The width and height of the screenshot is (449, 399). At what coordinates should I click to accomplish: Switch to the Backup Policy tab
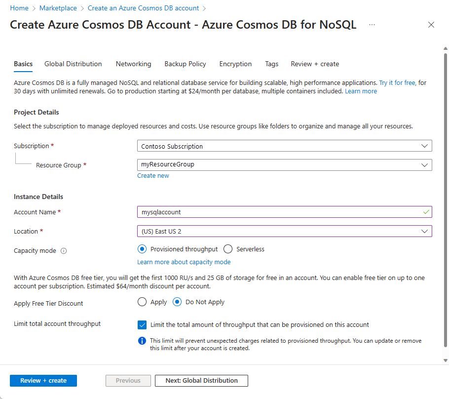(185, 64)
